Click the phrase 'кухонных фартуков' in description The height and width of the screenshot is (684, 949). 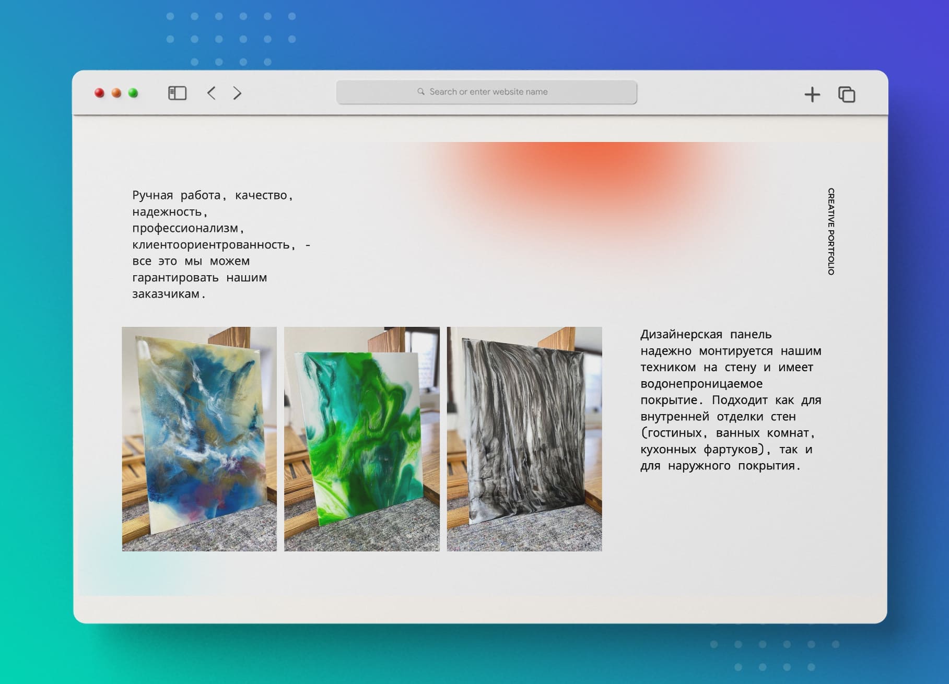[x=702, y=450]
